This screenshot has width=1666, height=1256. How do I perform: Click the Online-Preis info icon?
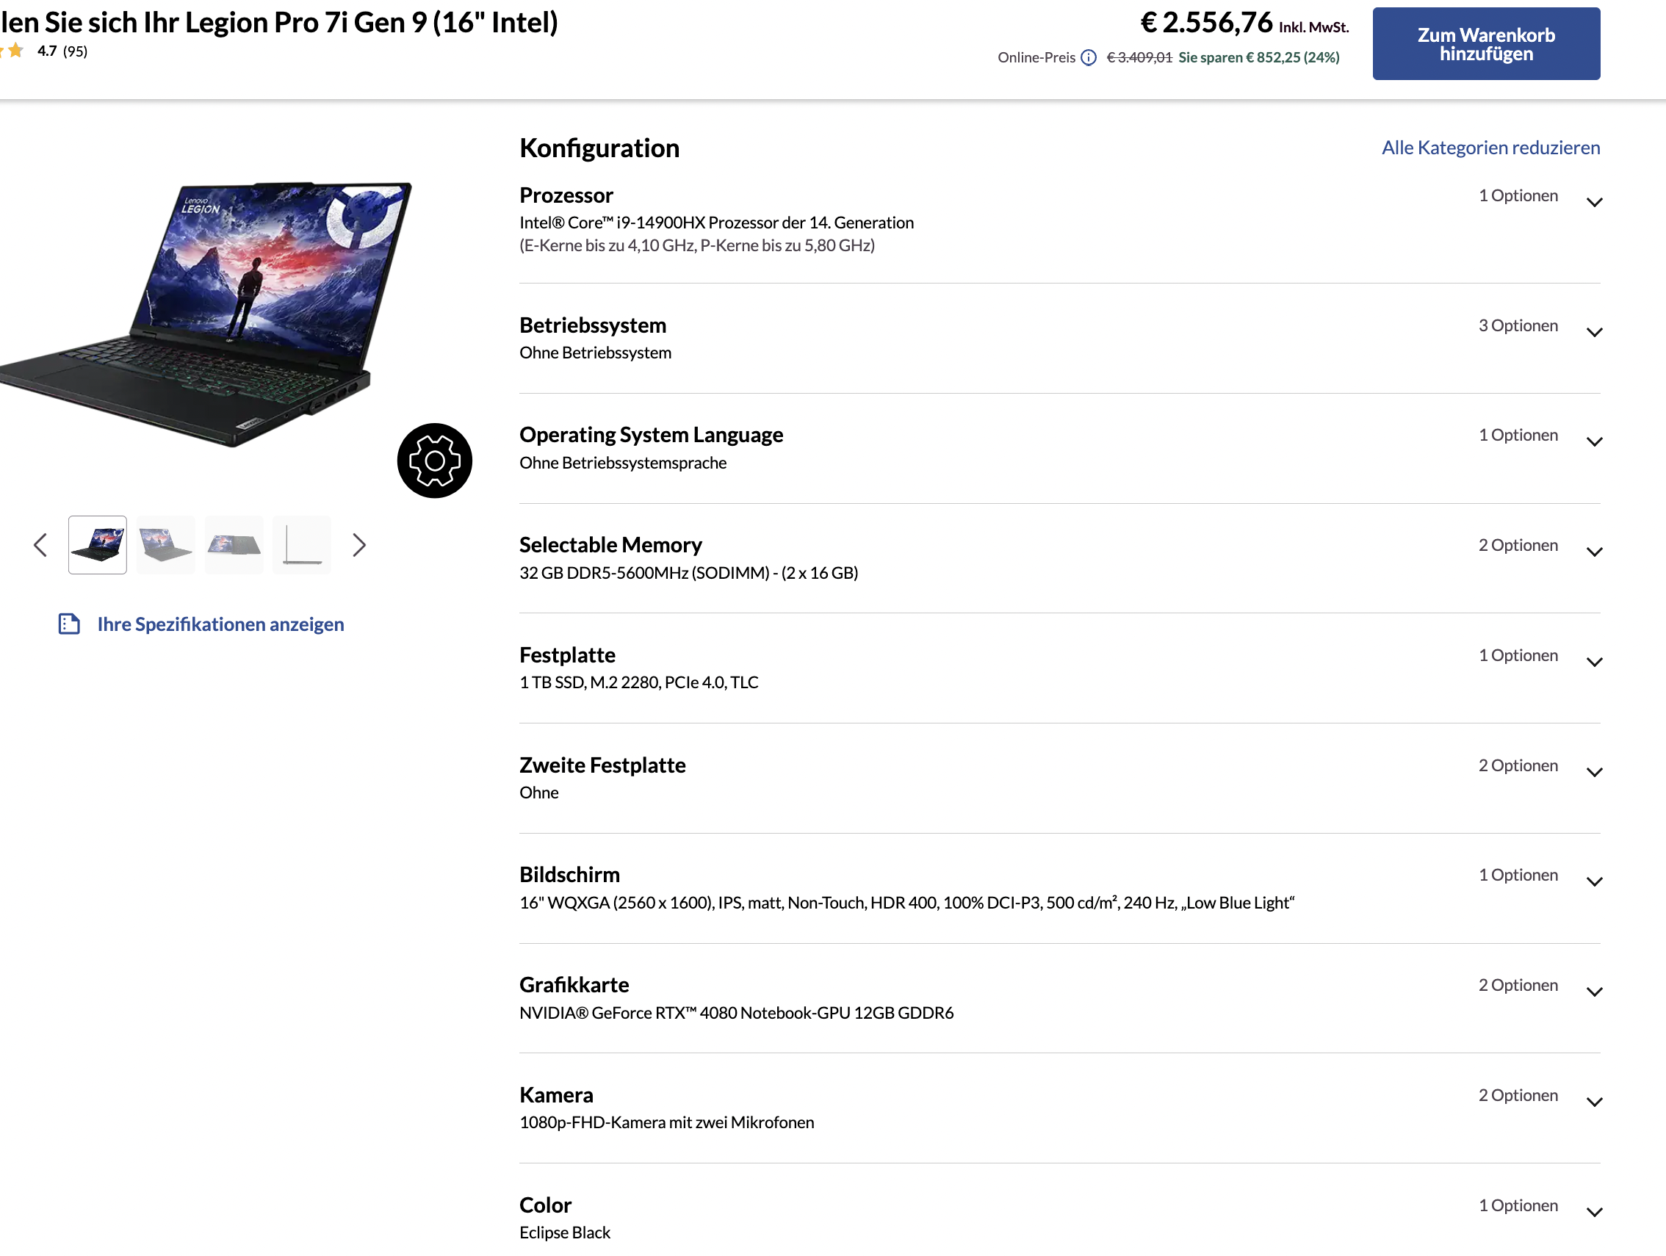pos(1089,58)
